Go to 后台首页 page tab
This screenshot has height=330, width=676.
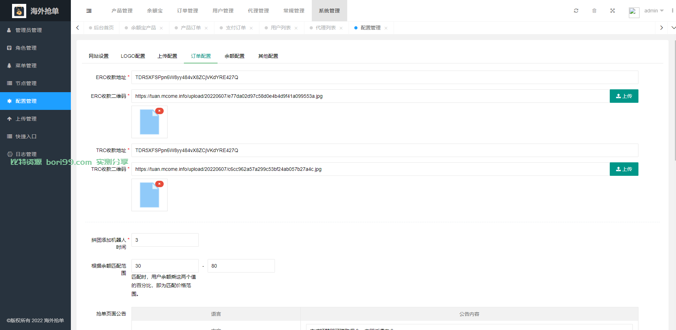[x=101, y=28]
